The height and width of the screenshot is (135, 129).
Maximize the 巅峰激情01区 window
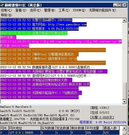pos(120,5)
